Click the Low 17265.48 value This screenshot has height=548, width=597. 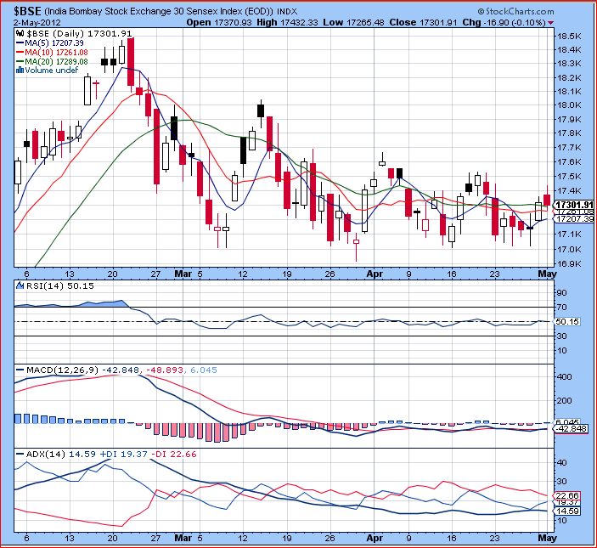[x=354, y=22]
